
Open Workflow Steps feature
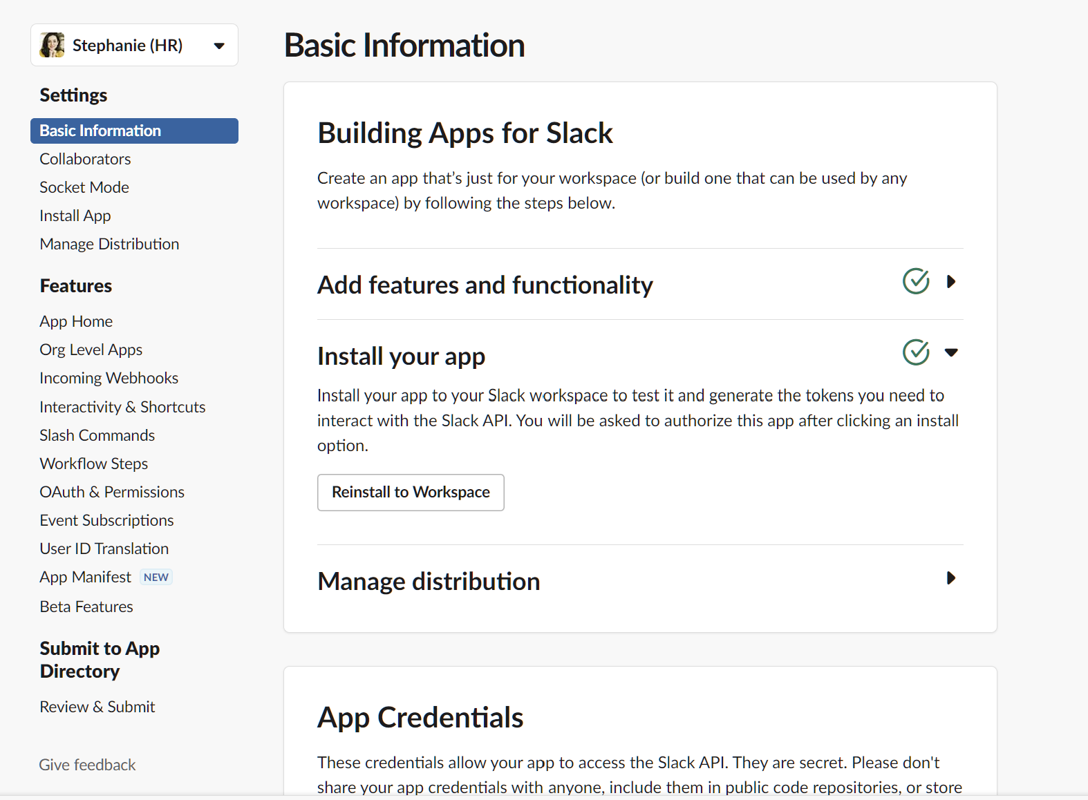94,464
